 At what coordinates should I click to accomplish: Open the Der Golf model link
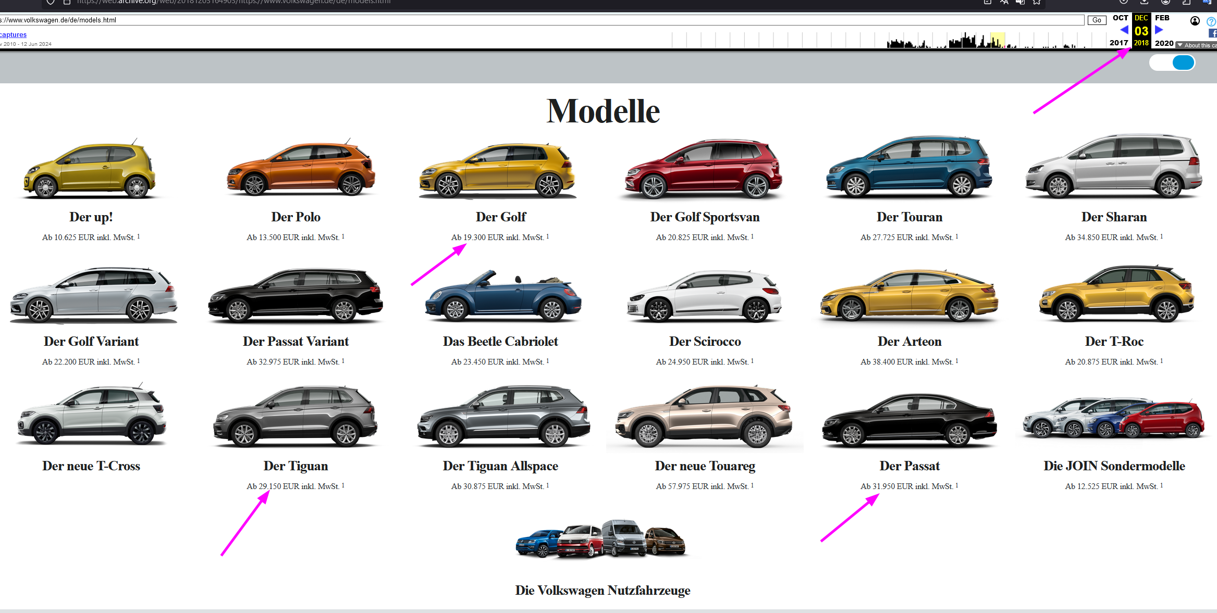point(501,217)
